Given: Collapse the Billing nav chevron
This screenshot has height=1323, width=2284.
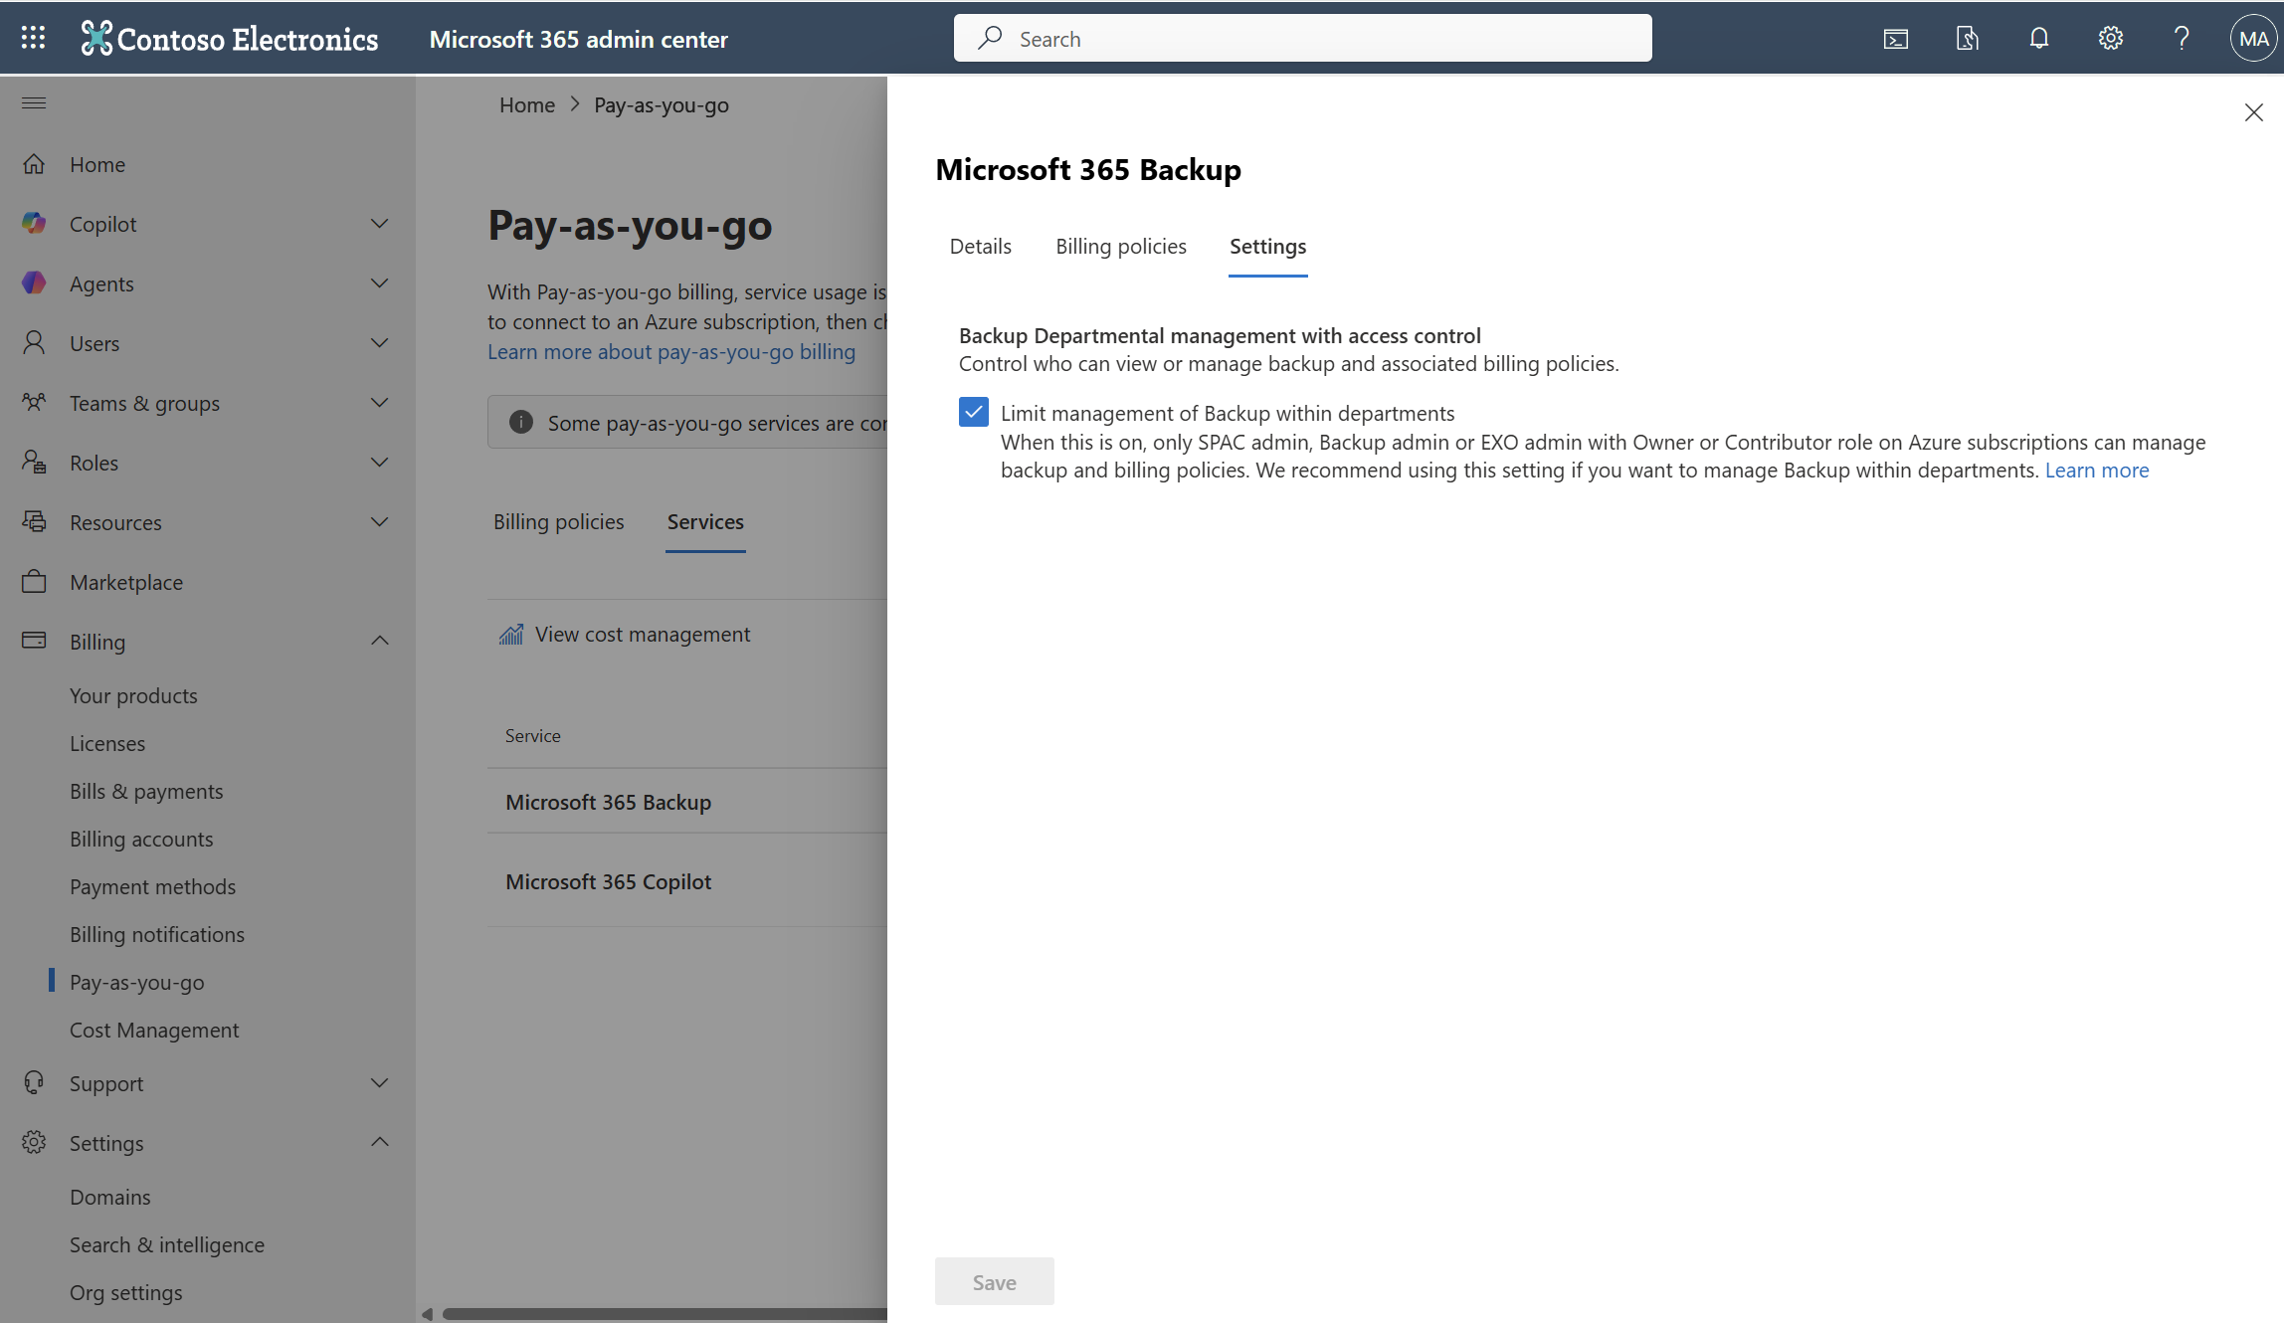Looking at the screenshot, I should coord(379,642).
